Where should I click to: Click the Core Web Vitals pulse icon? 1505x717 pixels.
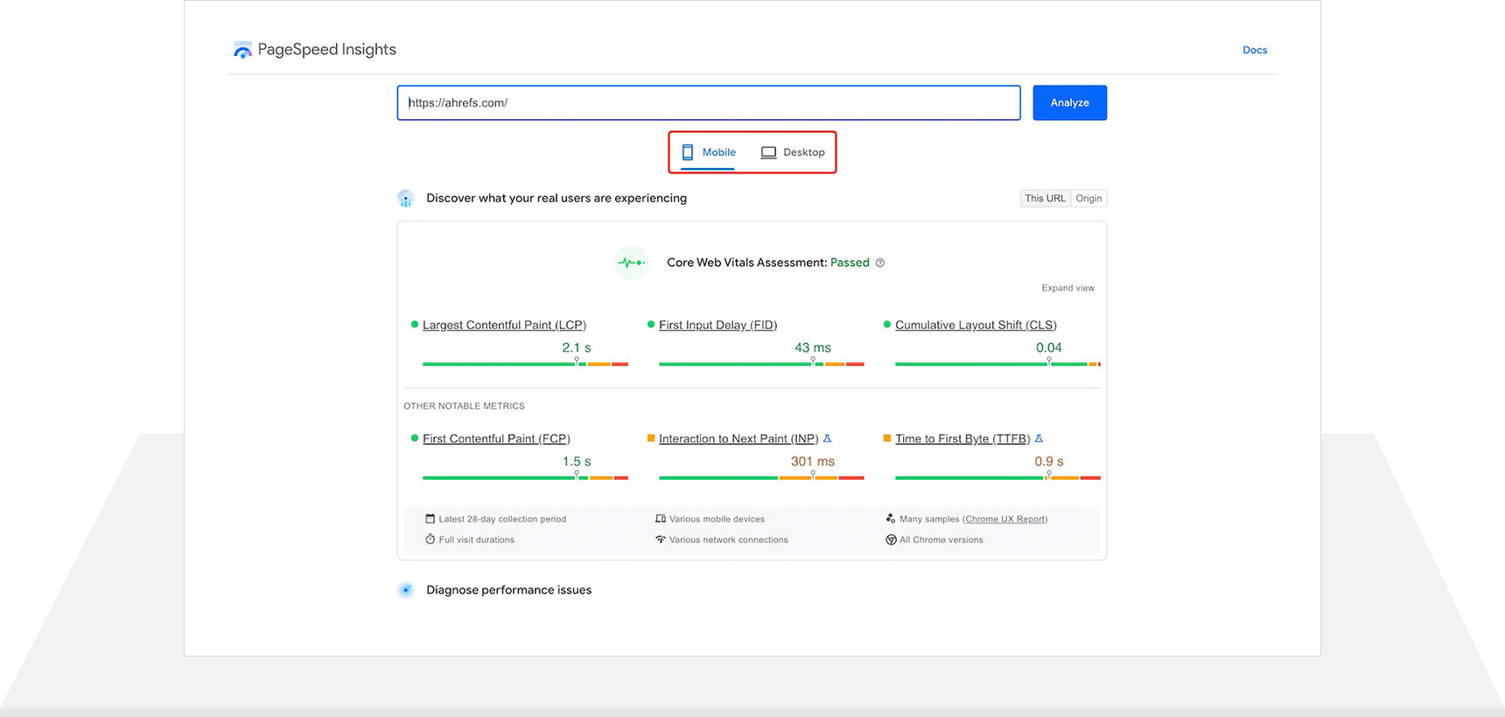(x=631, y=263)
